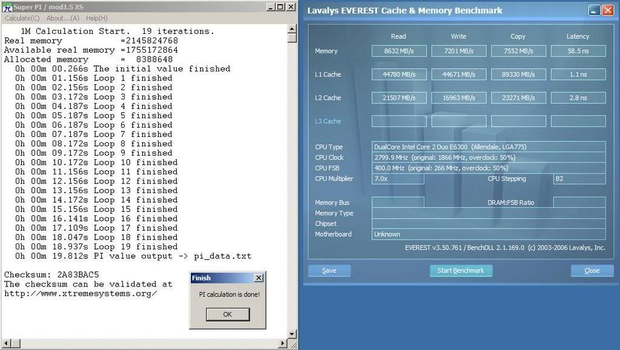Click the Super PI title bar icon
620x350 pixels.
tap(7, 7)
